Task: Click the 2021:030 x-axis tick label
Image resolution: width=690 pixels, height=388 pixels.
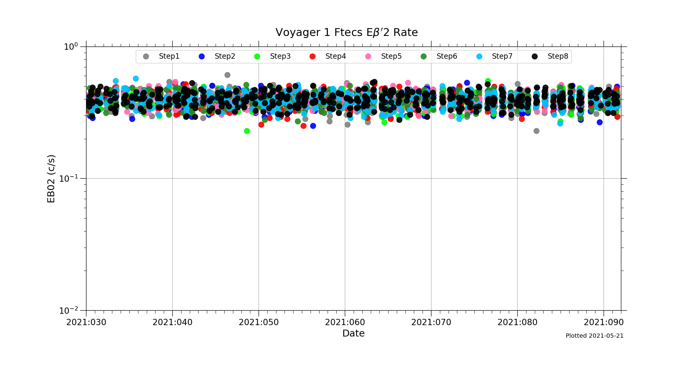Action: pos(86,322)
